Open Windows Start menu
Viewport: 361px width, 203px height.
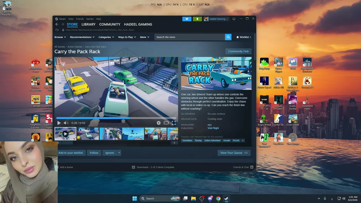[135, 198]
